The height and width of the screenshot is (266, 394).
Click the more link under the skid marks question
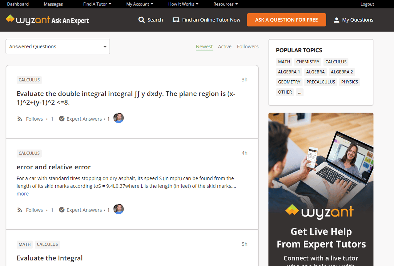click(x=22, y=193)
